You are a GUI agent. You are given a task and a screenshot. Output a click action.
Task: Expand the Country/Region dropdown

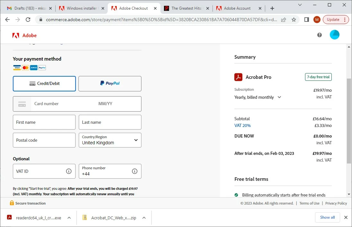[x=110, y=140]
